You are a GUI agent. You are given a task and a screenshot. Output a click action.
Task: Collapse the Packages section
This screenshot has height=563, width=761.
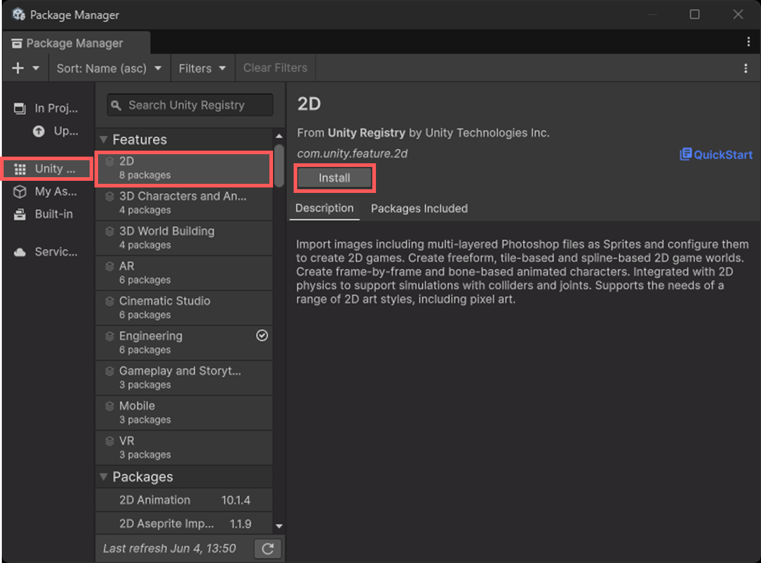pos(103,477)
